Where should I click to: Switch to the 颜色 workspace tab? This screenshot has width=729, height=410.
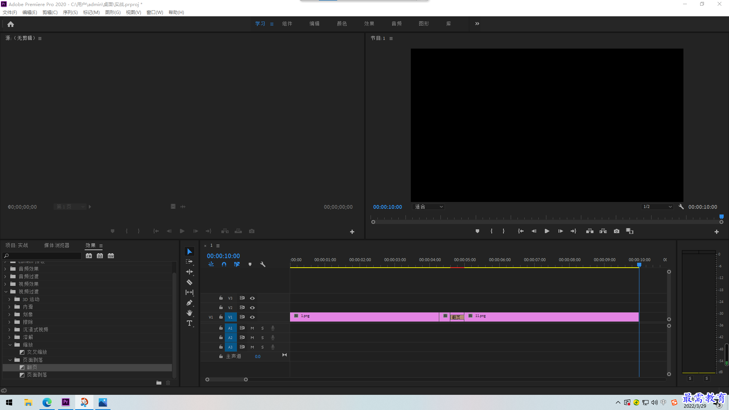click(342, 24)
